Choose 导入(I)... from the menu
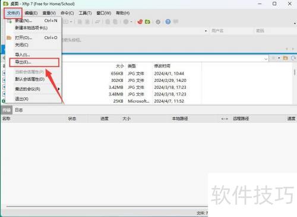This screenshot has height=217, width=297. [34, 55]
